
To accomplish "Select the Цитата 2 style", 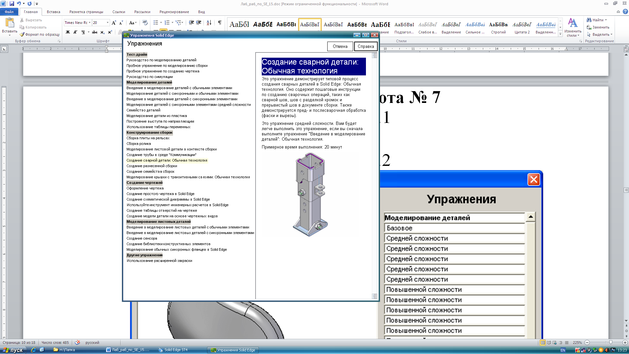I will pyautogui.click(x=522, y=27).
